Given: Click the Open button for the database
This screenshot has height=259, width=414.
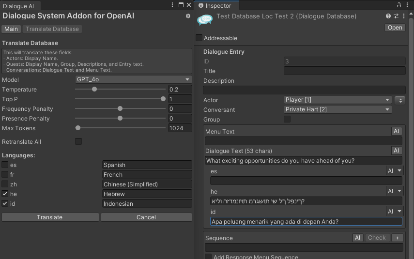Looking at the screenshot, I should point(395,28).
